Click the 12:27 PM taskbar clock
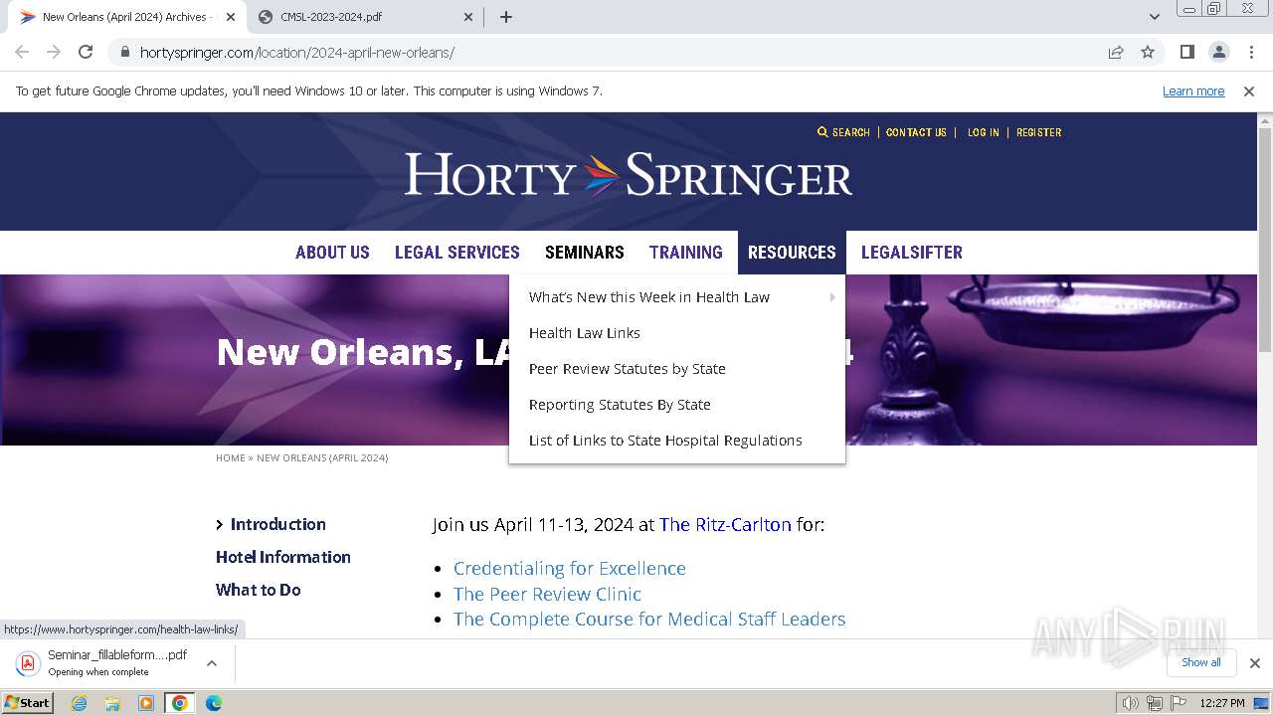The image size is (1273, 716). click(x=1222, y=703)
